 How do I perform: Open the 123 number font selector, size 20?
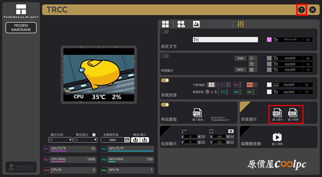(293, 85)
